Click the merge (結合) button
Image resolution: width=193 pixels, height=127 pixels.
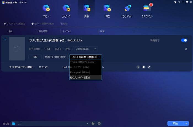coord(64,24)
